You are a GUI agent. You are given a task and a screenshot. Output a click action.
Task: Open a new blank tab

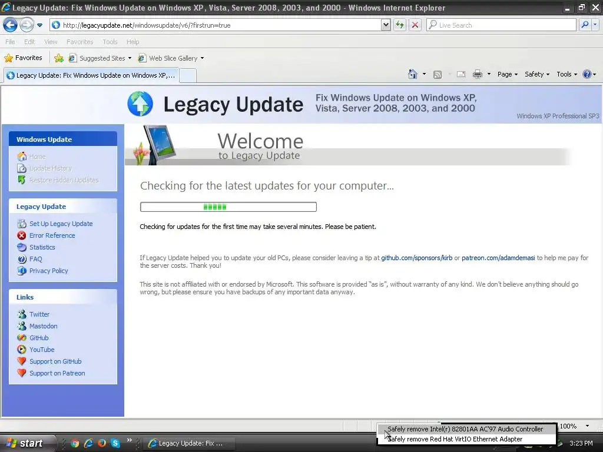point(188,75)
